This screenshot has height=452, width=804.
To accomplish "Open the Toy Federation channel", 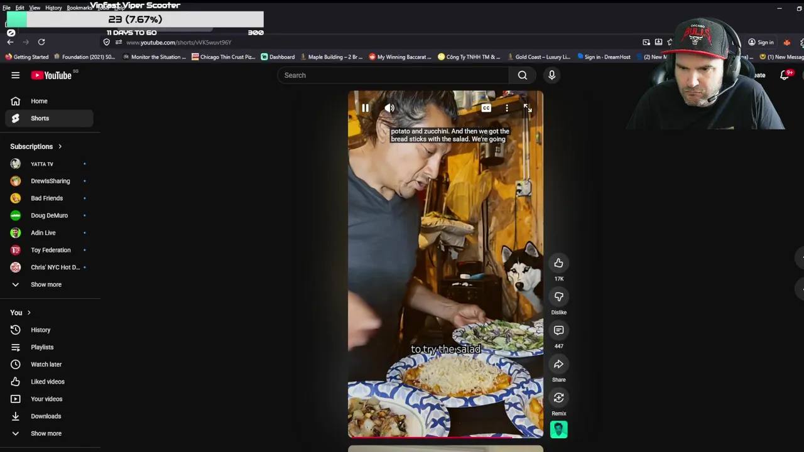I will [49, 250].
